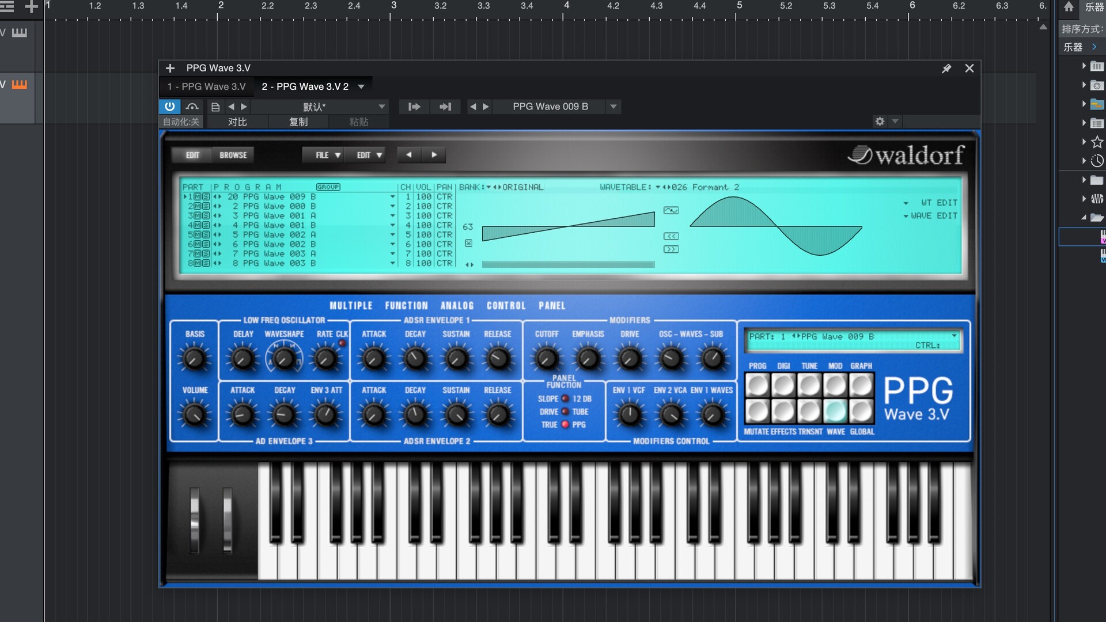1106x622 pixels.
Task: Click Waldorf toolbar previous arrow
Action: pyautogui.click(x=409, y=155)
